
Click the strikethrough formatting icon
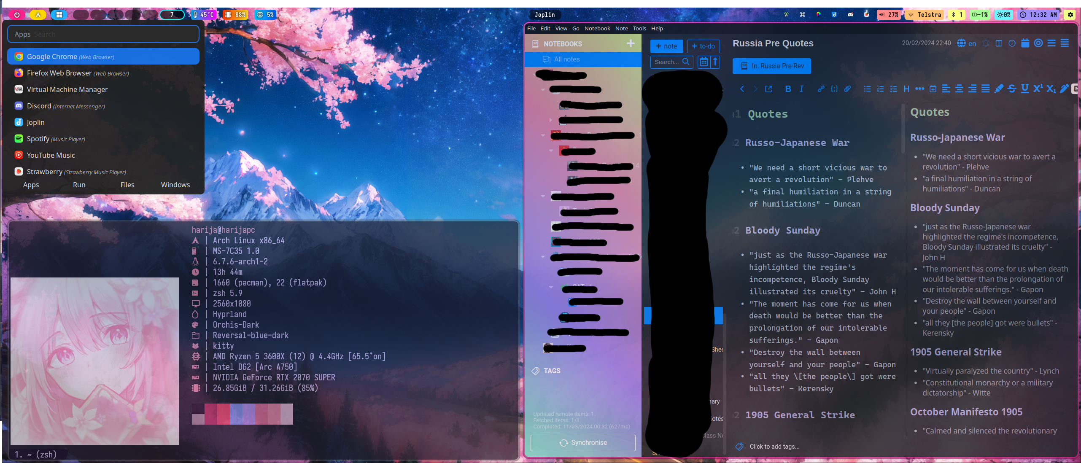[x=1011, y=89]
